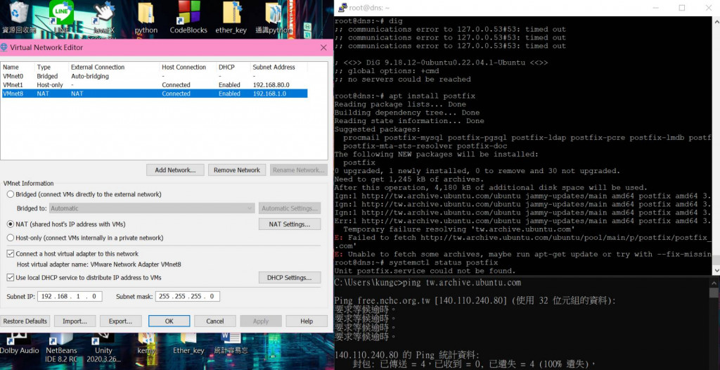The height and width of the screenshot is (370, 720).
Task: Select the Host-only radio option
Action: [10, 238]
